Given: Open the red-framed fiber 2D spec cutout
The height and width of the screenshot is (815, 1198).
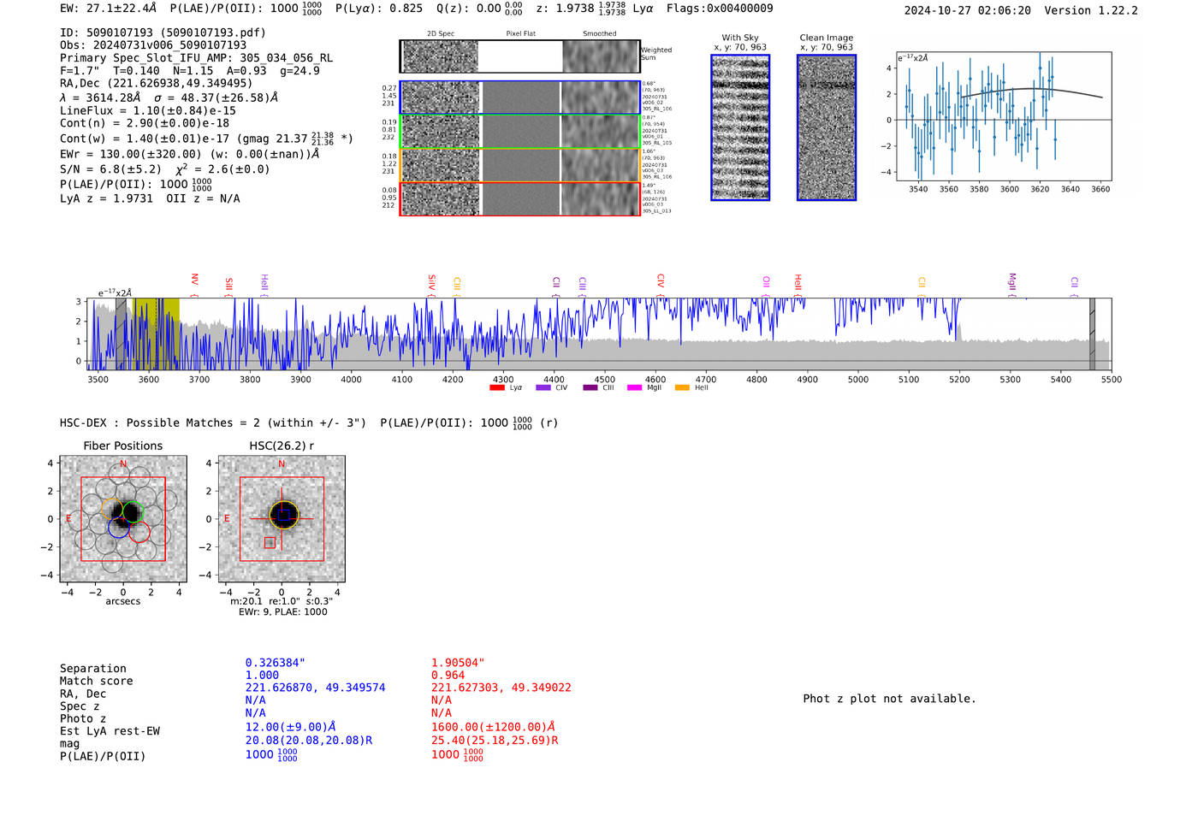Looking at the screenshot, I should coord(440,199).
